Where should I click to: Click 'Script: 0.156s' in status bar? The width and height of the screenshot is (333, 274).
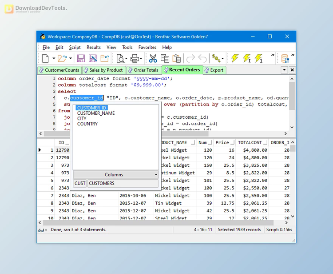(x=279, y=230)
